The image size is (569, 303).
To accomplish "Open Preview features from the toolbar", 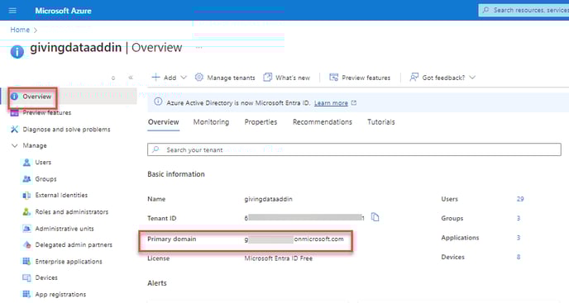I will point(360,78).
